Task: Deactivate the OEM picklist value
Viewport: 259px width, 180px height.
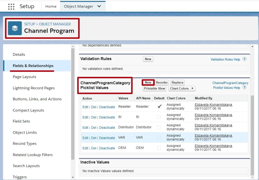Action: (107, 148)
